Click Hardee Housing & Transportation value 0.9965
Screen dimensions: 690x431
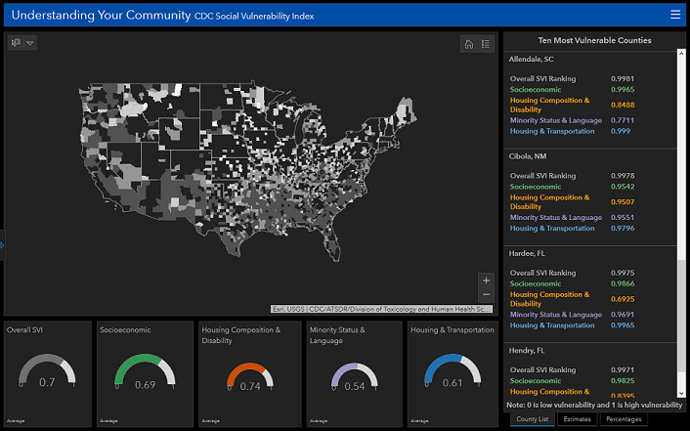coord(623,325)
